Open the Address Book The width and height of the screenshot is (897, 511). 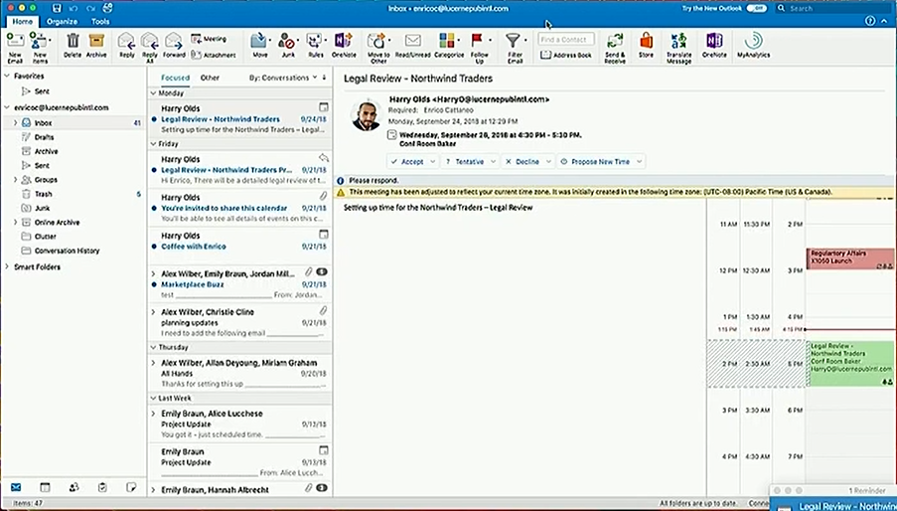pos(566,55)
